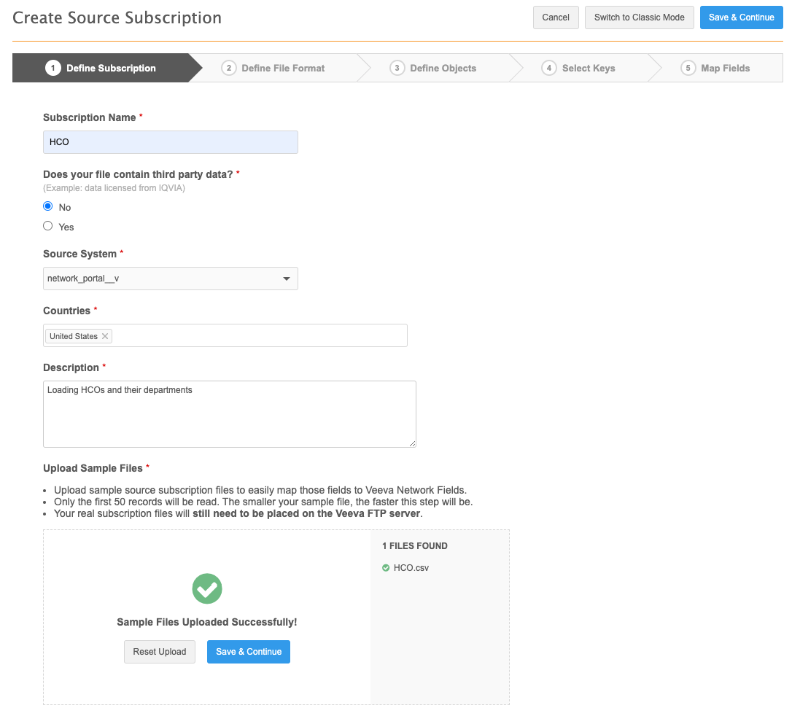Click the step 1 number circle

[53, 68]
